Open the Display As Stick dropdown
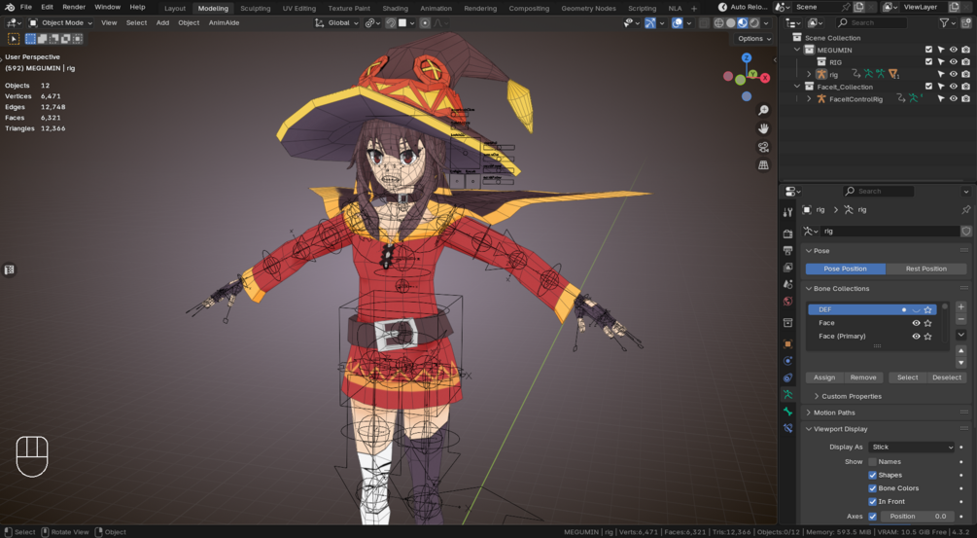The image size is (977, 538). pos(912,447)
